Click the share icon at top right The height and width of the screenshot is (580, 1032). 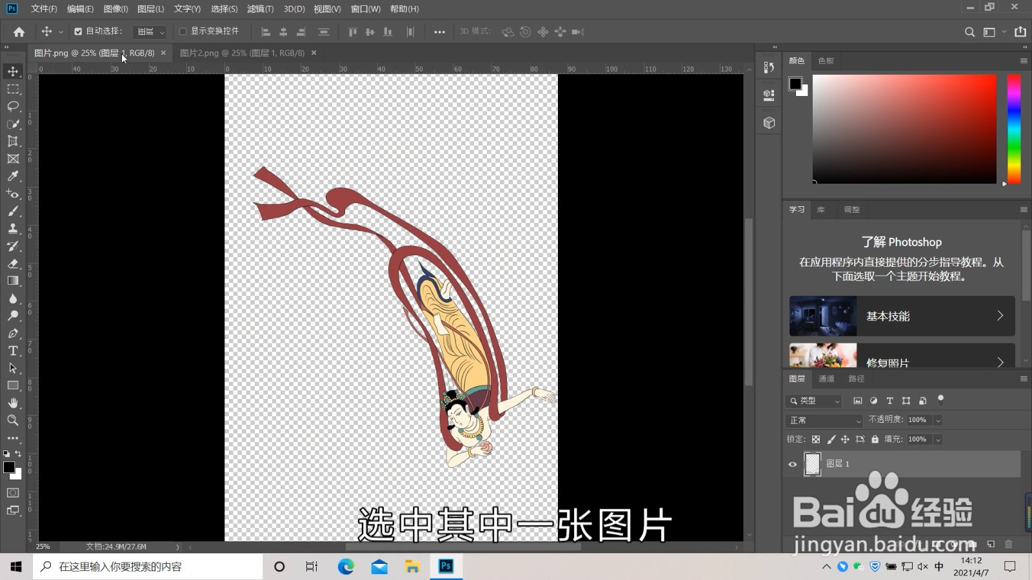coord(1020,32)
